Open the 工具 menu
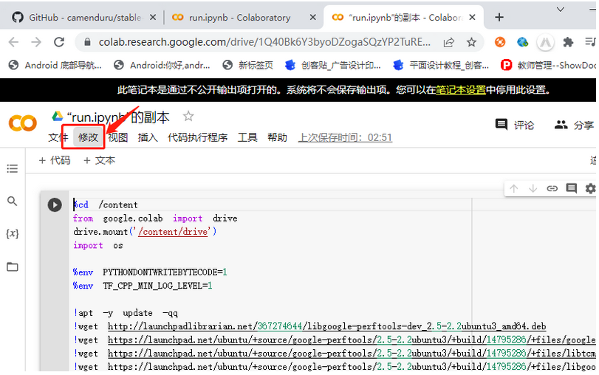Image resolution: width=599 pixels, height=375 pixels. (x=247, y=137)
